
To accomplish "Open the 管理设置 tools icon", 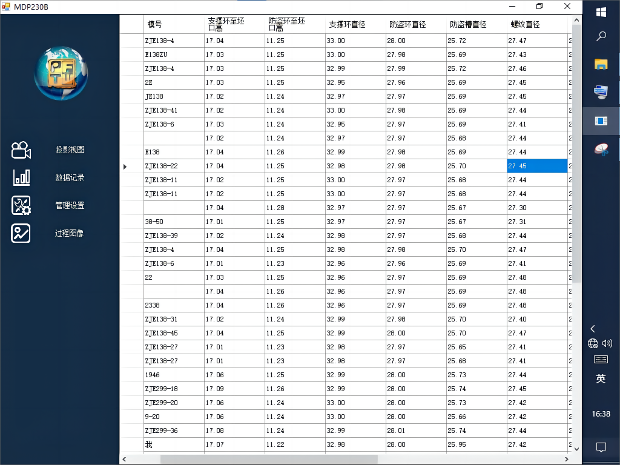I will [x=21, y=206].
